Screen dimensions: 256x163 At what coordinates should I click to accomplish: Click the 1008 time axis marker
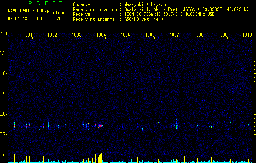coord(199,35)
